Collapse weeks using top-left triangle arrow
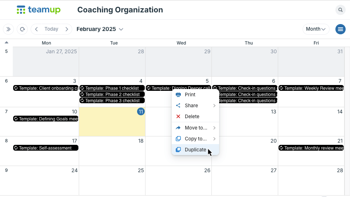The height and width of the screenshot is (197, 350). [7, 42]
